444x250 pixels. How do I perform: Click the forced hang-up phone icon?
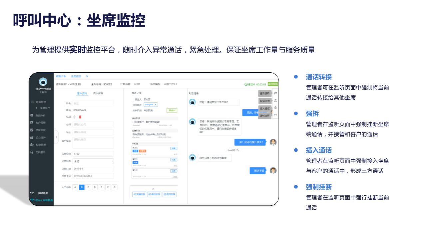[275, 115]
